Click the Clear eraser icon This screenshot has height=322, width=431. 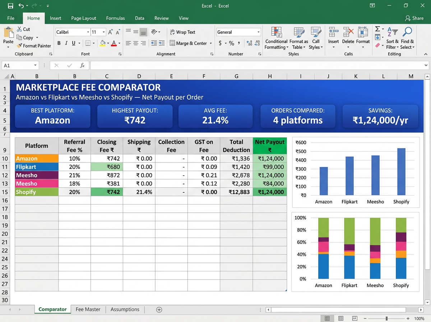[x=377, y=45]
